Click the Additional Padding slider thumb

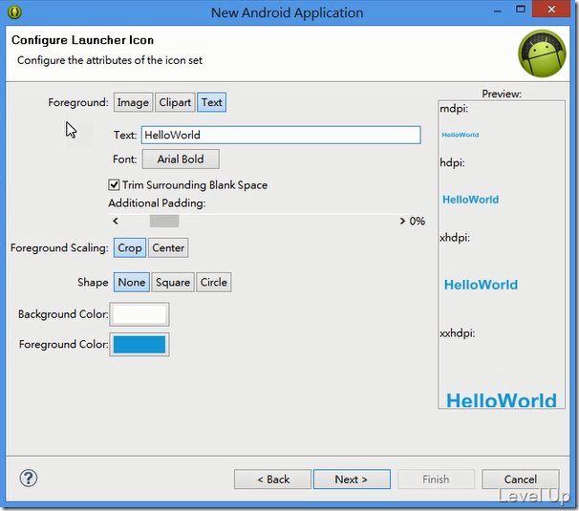click(164, 221)
